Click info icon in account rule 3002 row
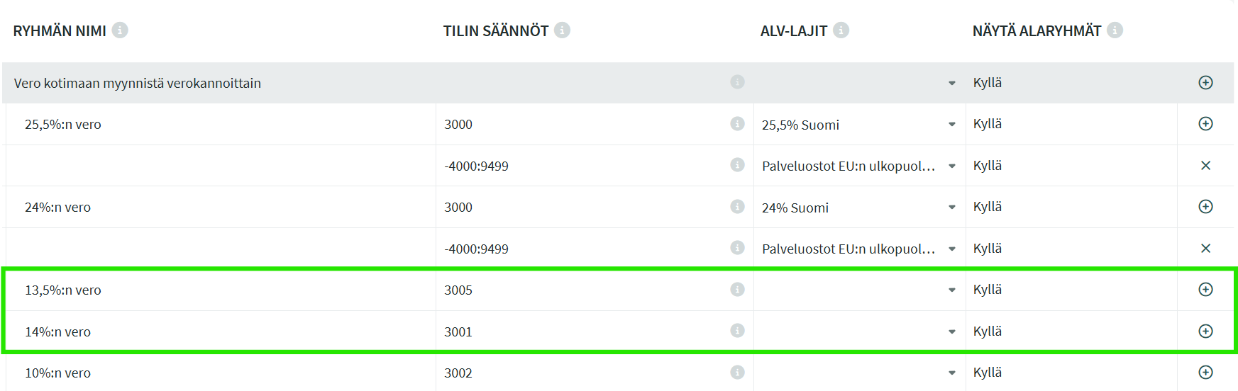 [x=737, y=373]
